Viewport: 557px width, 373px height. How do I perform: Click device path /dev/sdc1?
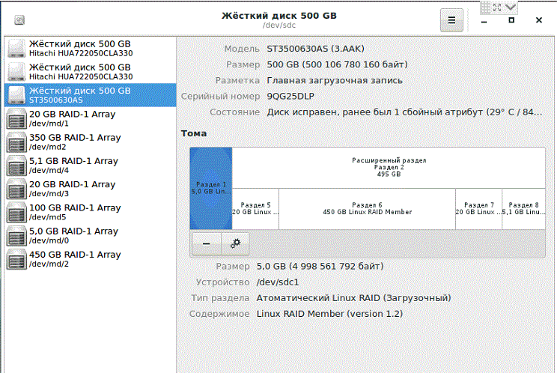[x=278, y=282]
